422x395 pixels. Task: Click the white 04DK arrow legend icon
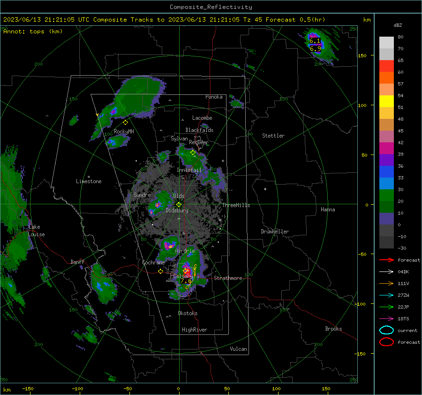386,271
